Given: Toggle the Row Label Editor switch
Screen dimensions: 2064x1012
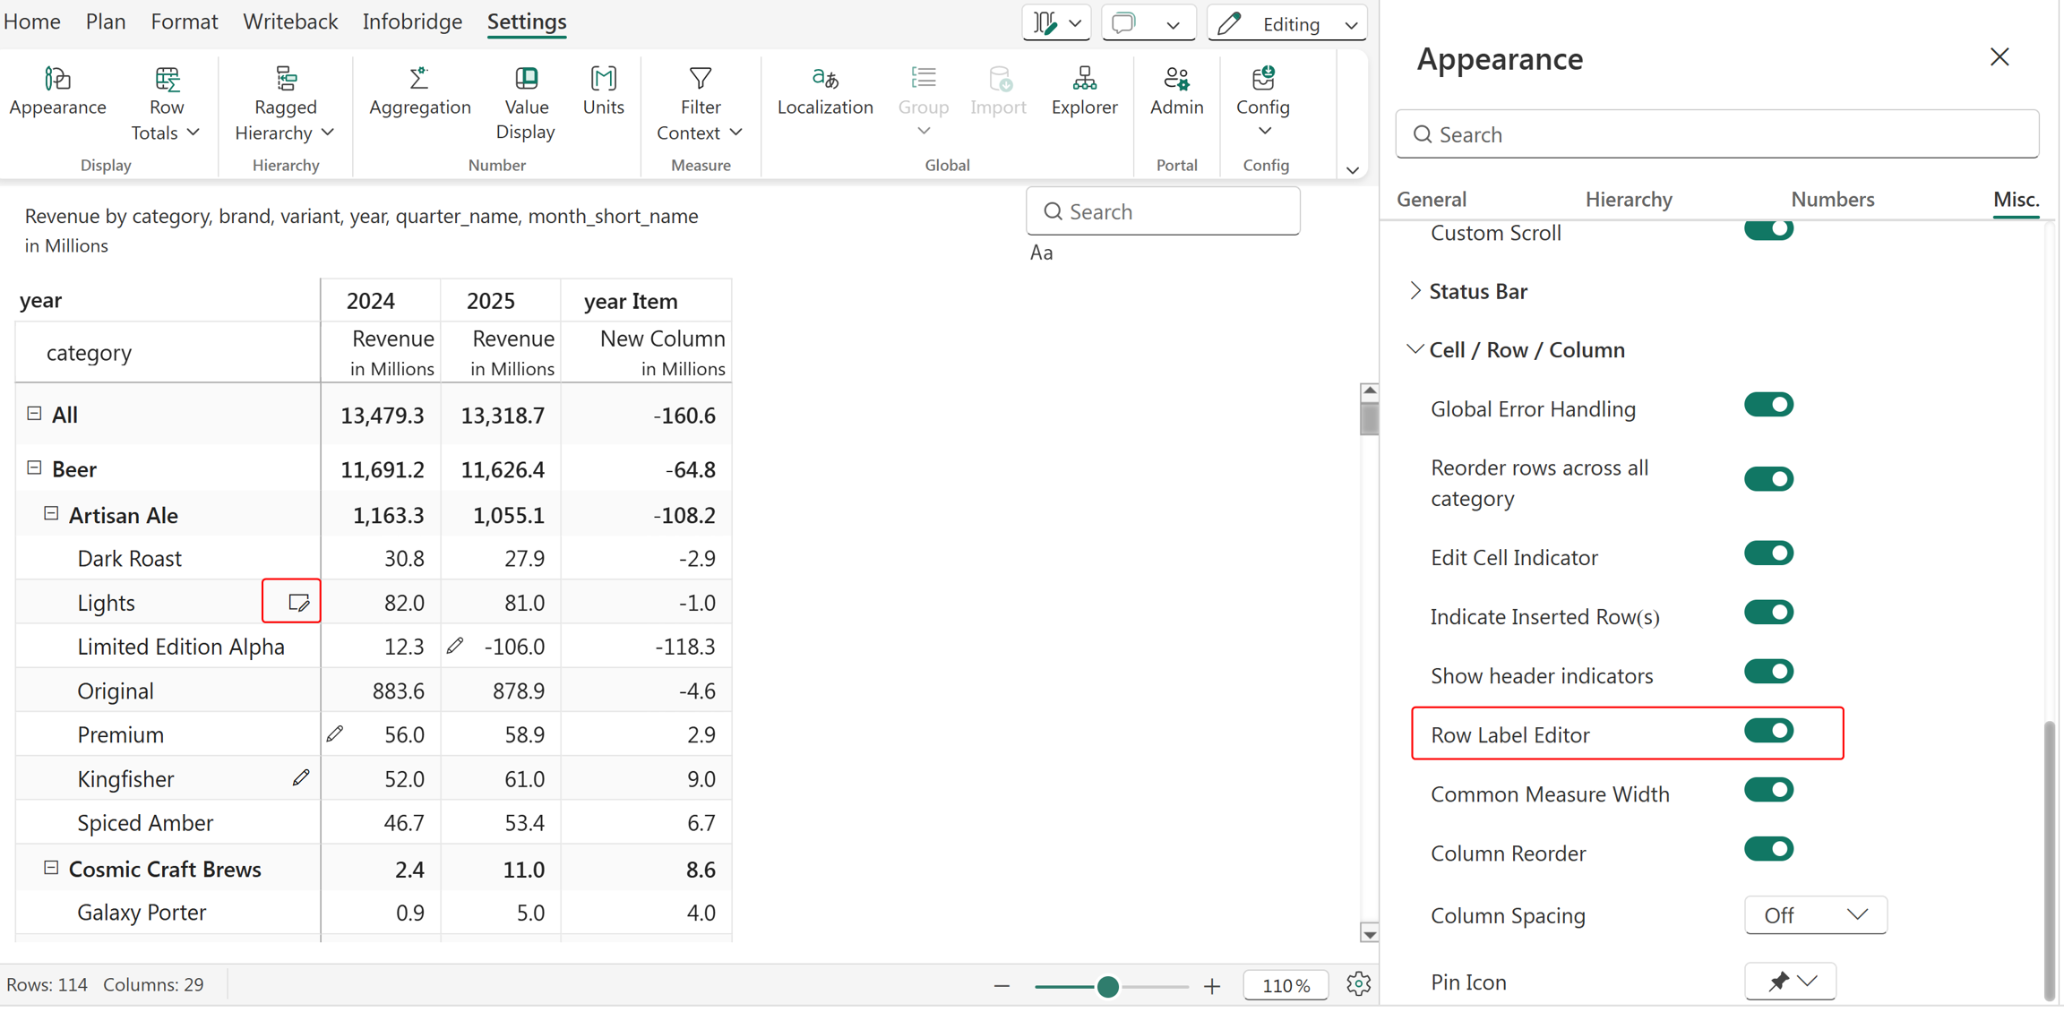Looking at the screenshot, I should [x=1768, y=732].
